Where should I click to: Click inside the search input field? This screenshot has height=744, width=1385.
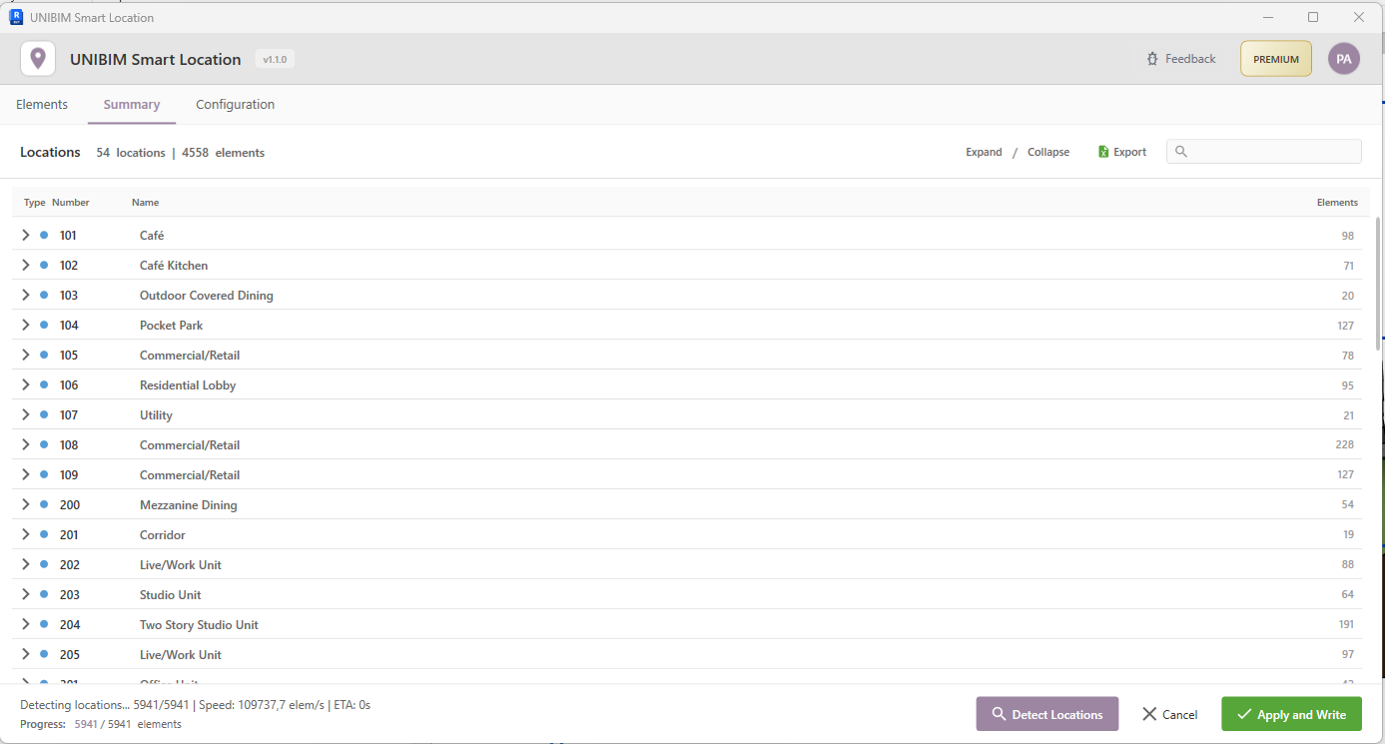[1268, 151]
